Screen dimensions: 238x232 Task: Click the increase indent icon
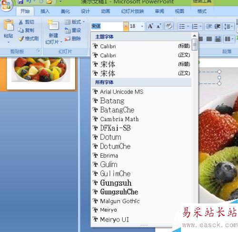tap(218, 26)
